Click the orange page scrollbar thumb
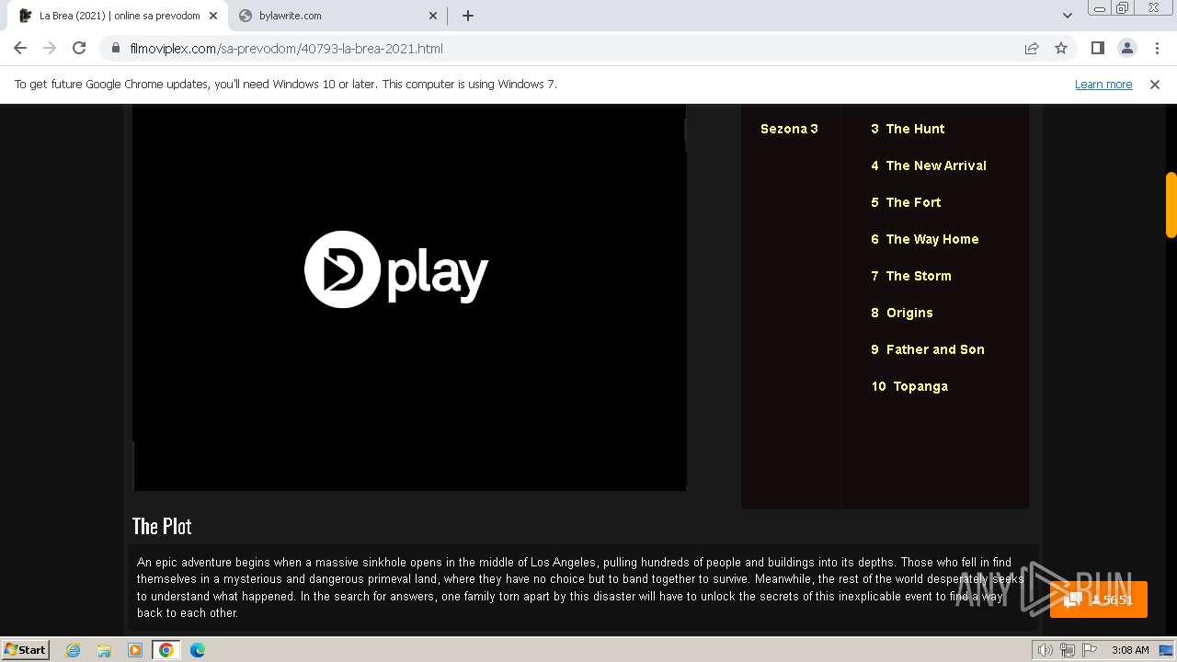This screenshot has height=662, width=1177. [1171, 204]
